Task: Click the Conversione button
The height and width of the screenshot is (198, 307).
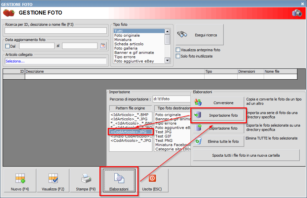Action: point(218,102)
